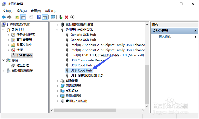Open Help with the question mark icon
The image size is (199, 119).
[x=39, y=17]
